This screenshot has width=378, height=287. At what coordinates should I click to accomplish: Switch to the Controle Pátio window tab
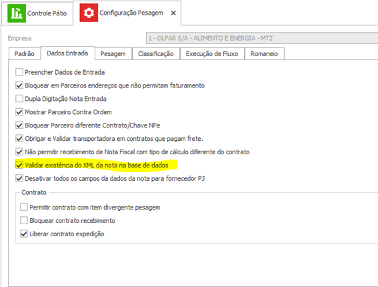click(37, 13)
